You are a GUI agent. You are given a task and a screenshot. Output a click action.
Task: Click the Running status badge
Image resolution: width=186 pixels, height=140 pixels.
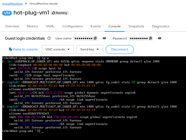point(60,13)
